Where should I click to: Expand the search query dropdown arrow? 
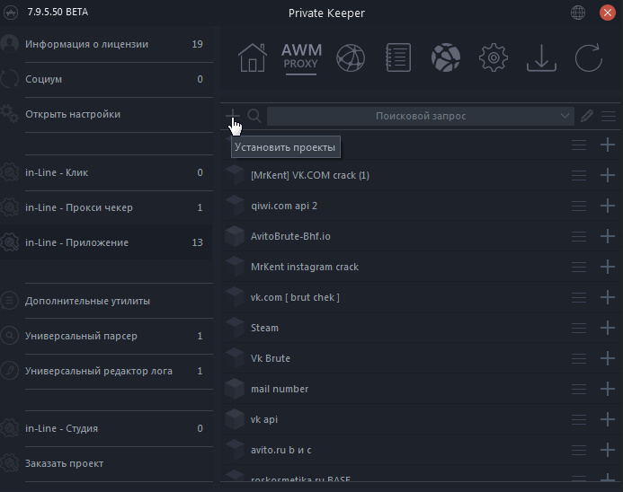coord(565,116)
